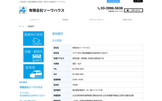Click the 定休日 label cell
This screenshot has width=162, height=101.
click(x=62, y=85)
